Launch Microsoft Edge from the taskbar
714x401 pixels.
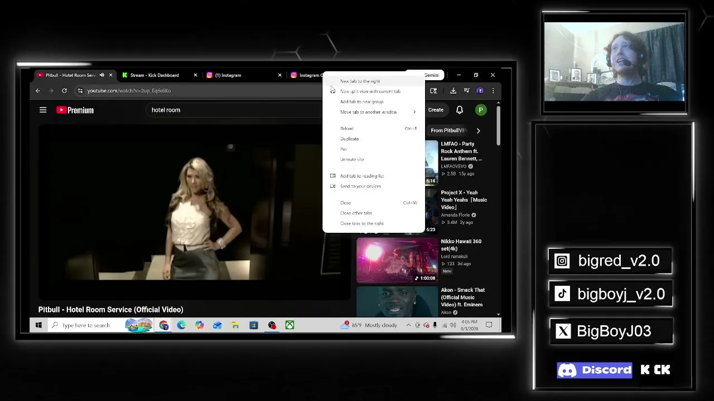[x=181, y=325]
